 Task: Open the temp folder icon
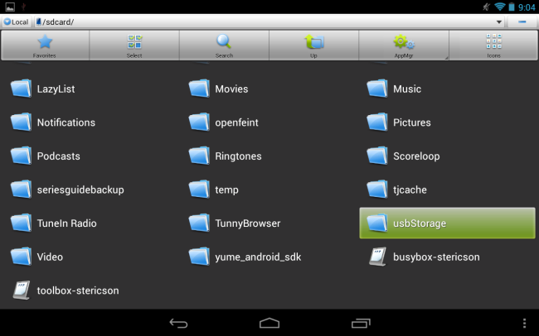(x=199, y=190)
